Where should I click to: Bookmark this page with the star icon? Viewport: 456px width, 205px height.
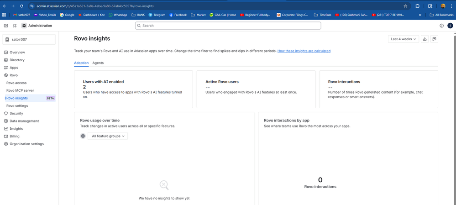point(405,6)
